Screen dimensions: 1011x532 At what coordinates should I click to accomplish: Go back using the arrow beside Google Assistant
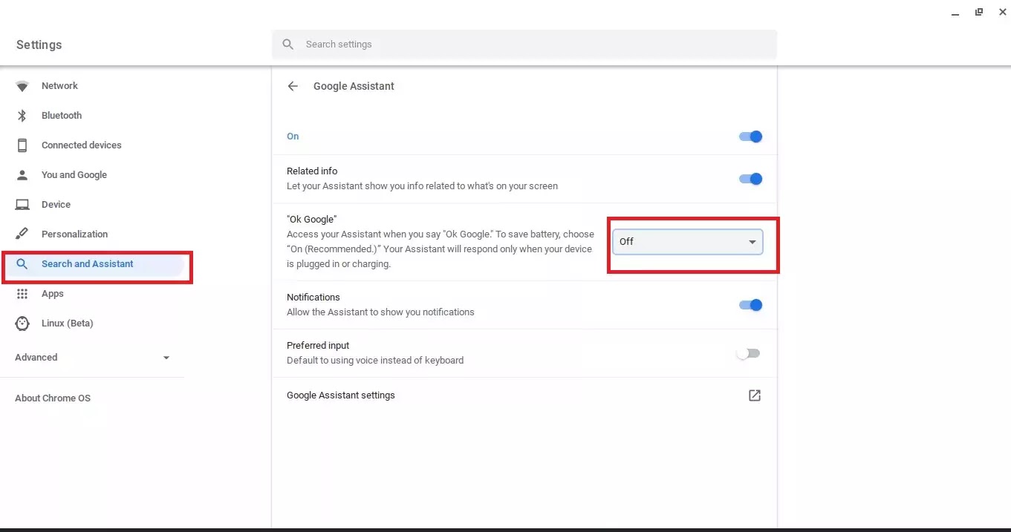tap(293, 86)
